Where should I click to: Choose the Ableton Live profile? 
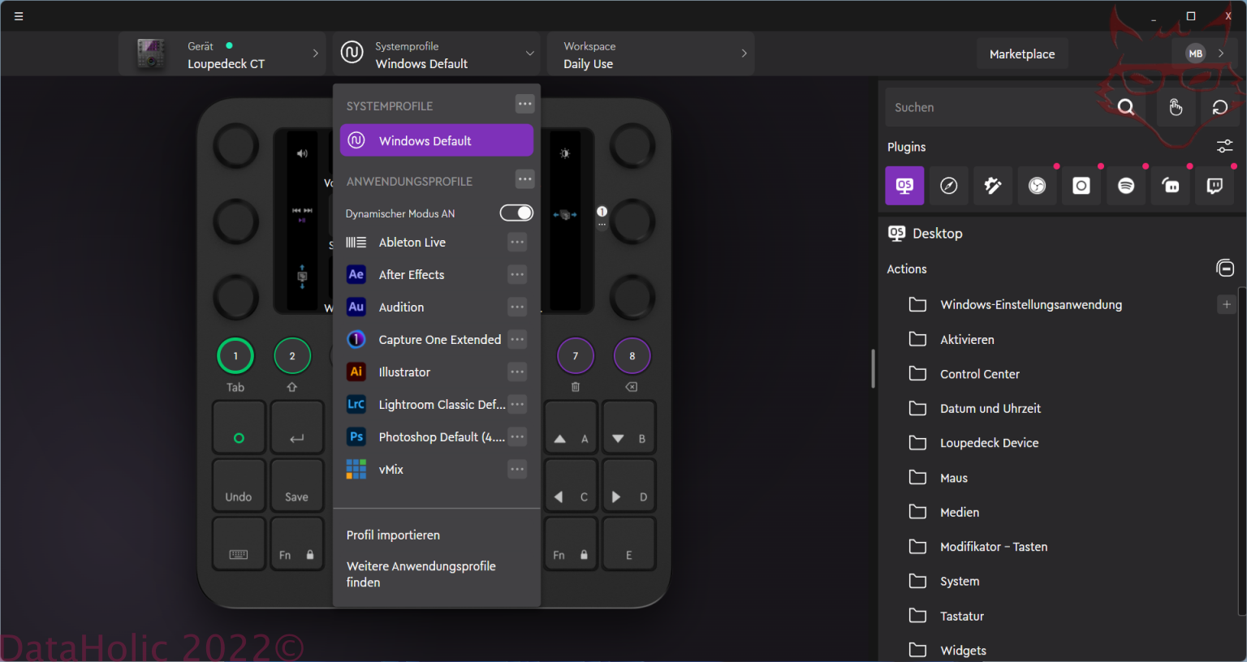(x=412, y=242)
